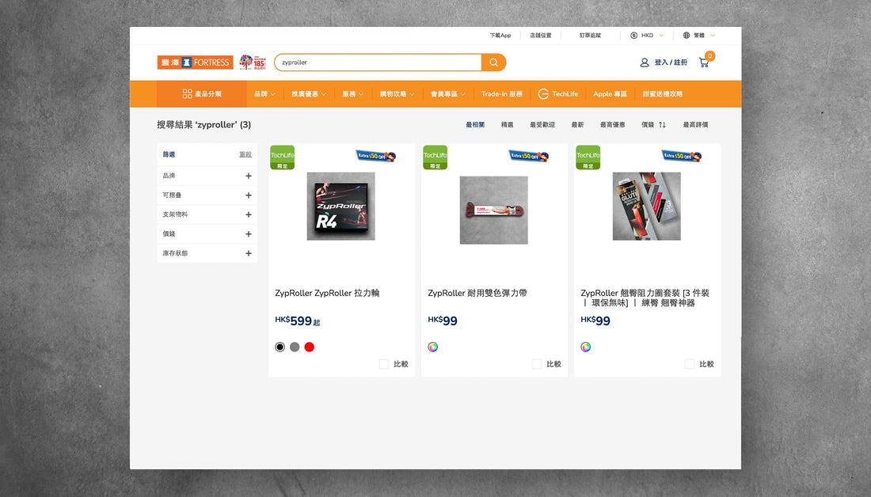Open 產品分類 product categories grid
The image size is (871, 497).
202,93
